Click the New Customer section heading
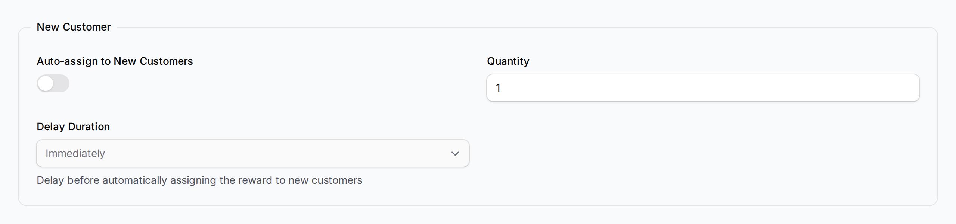The width and height of the screenshot is (956, 224). point(74,26)
